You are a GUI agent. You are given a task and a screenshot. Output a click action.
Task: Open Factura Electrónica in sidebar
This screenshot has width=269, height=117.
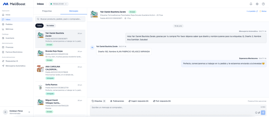pos(17,52)
